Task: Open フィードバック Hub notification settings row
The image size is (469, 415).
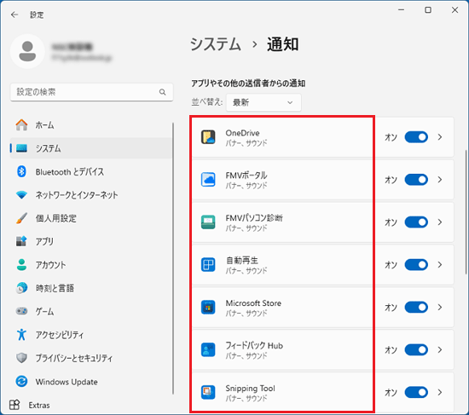Action: [322, 350]
